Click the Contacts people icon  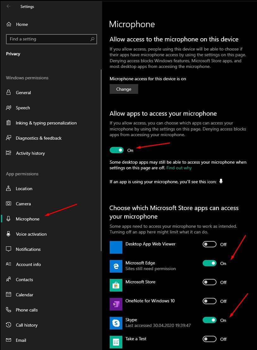(x=9, y=279)
